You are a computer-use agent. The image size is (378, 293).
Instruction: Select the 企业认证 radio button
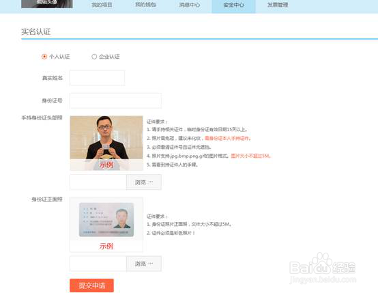94,57
